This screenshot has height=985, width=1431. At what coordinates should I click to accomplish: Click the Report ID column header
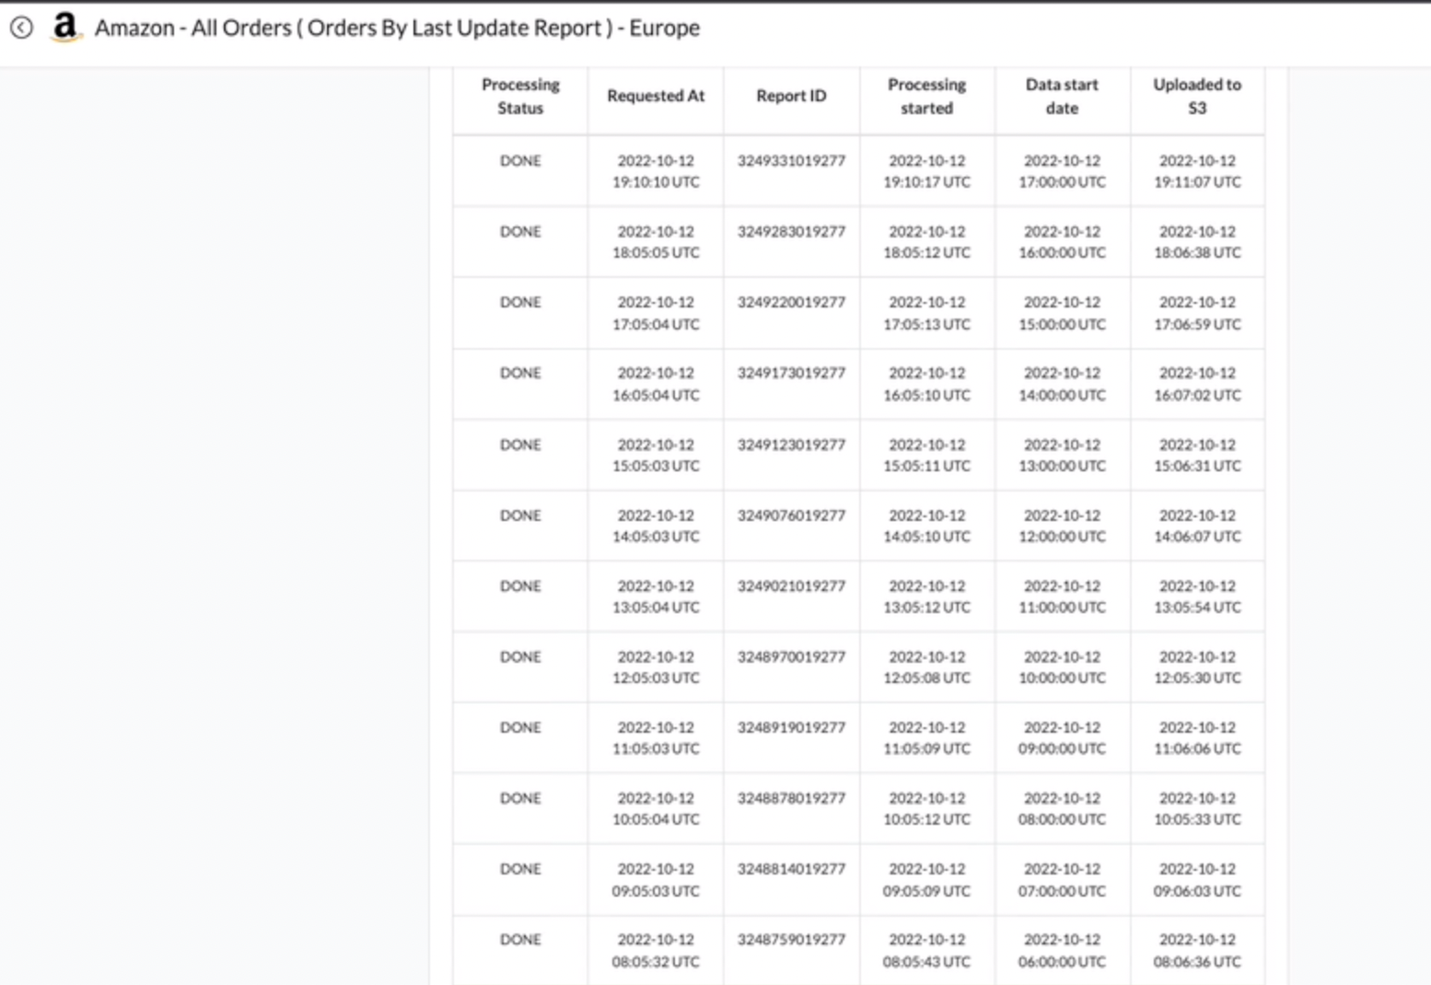tap(791, 96)
